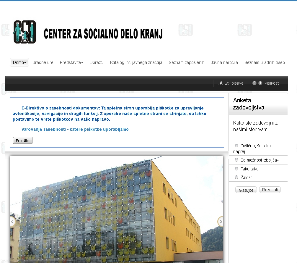Open the Uradne ure menu item

click(x=43, y=62)
